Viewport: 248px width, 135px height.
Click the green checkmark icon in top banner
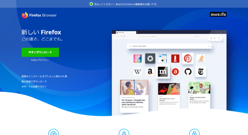coord(91,4)
